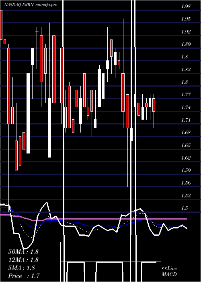Viewport: 201px width, 282px height.
Task: Click the 1.71 price axis label
Action: click(186, 120)
